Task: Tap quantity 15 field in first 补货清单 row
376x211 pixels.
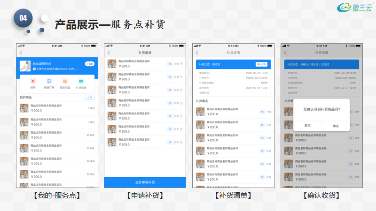Action: tap(170, 64)
